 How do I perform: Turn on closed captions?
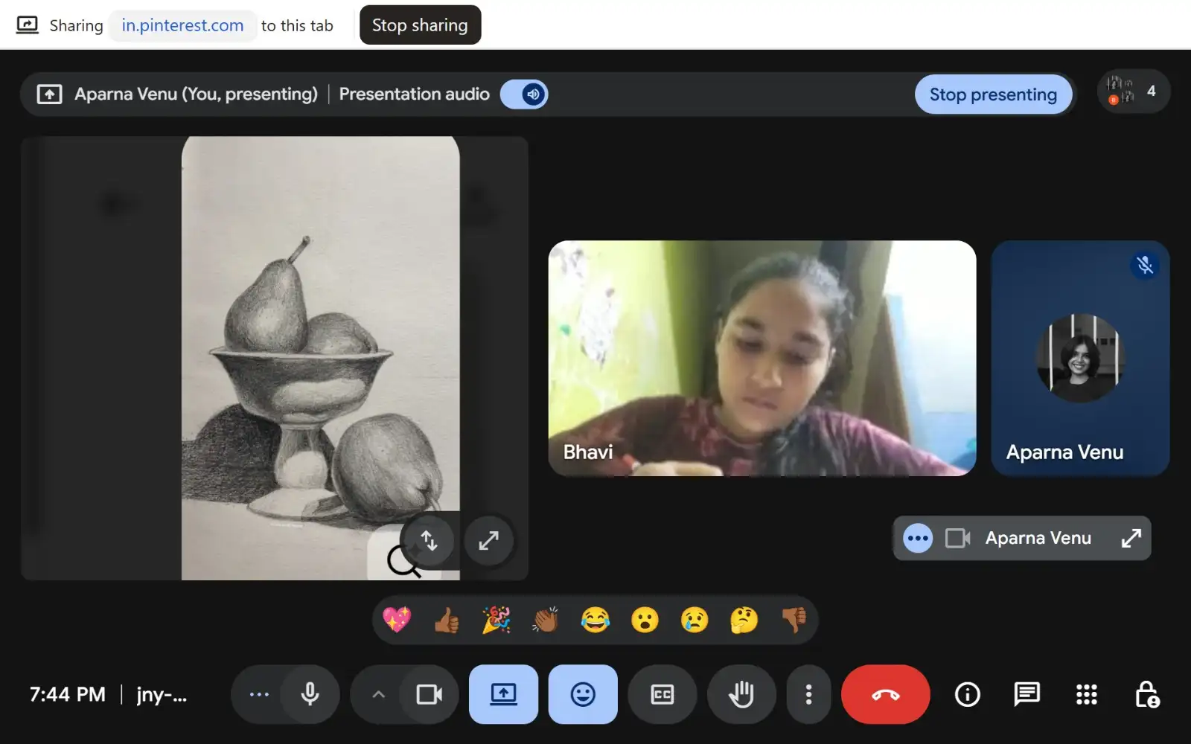[662, 694]
